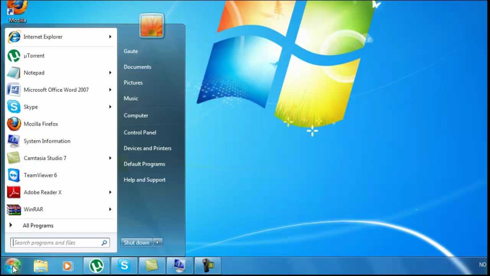The height and width of the screenshot is (276, 490).
Task: Click the Mozilla Firefox icon in Start menu list
Action: (14, 124)
